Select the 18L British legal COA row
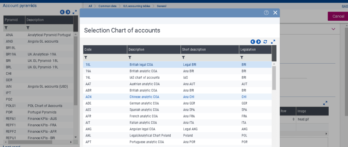This screenshot has height=147, width=348. pos(177,65)
